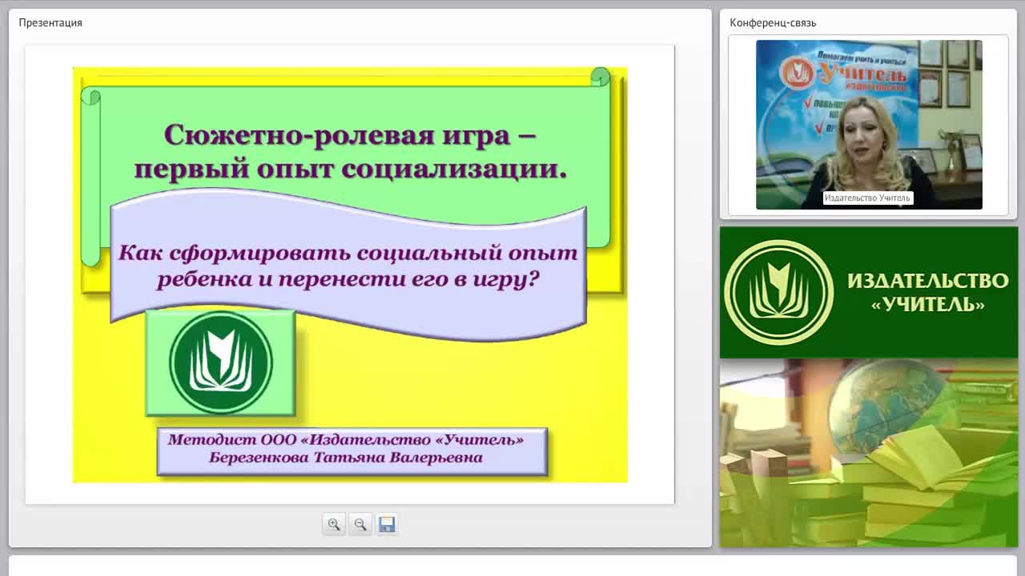Zoom in on the presentation slide
Image resolution: width=1025 pixels, height=576 pixels.
coord(334,524)
